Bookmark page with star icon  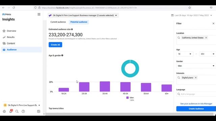pyautogui.click(x=190, y=8)
